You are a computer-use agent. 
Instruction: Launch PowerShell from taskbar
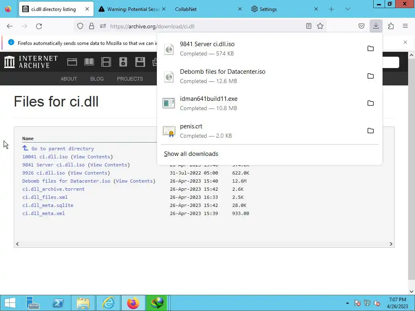point(58,303)
